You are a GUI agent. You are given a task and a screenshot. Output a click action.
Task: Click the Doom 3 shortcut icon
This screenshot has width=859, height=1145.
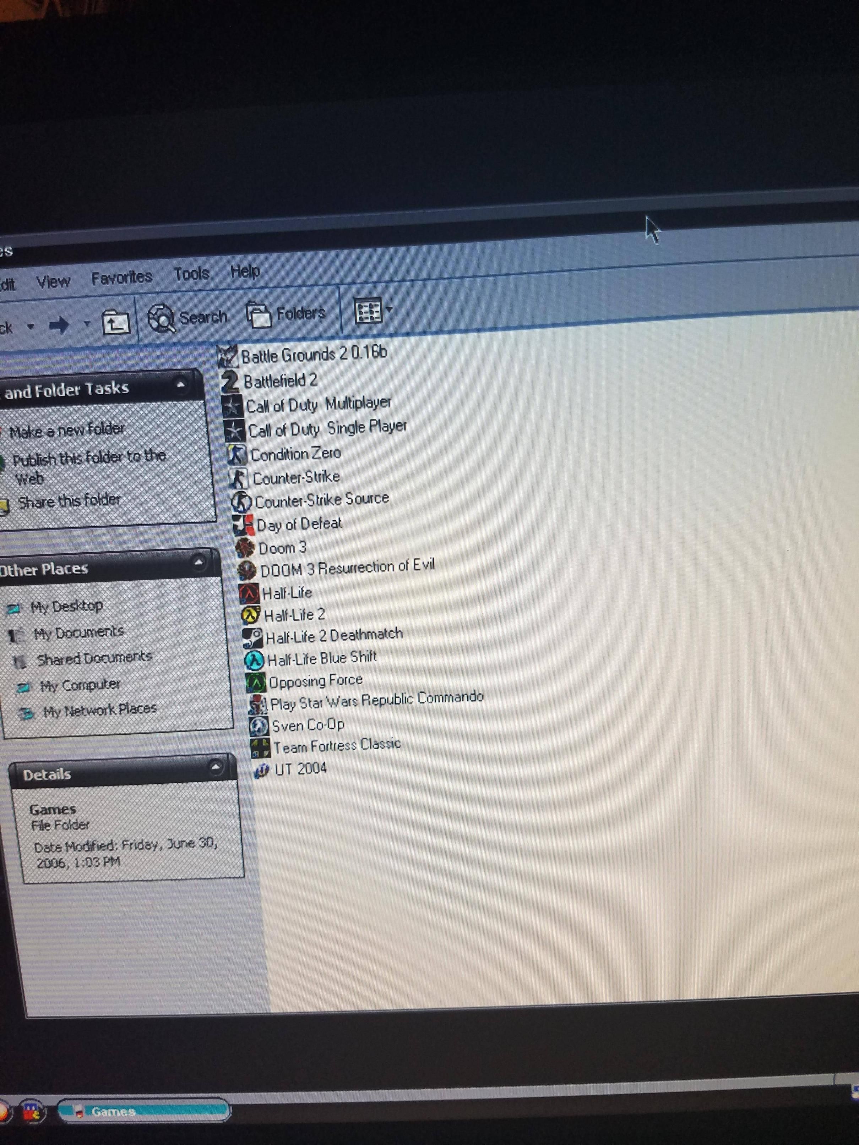(245, 548)
